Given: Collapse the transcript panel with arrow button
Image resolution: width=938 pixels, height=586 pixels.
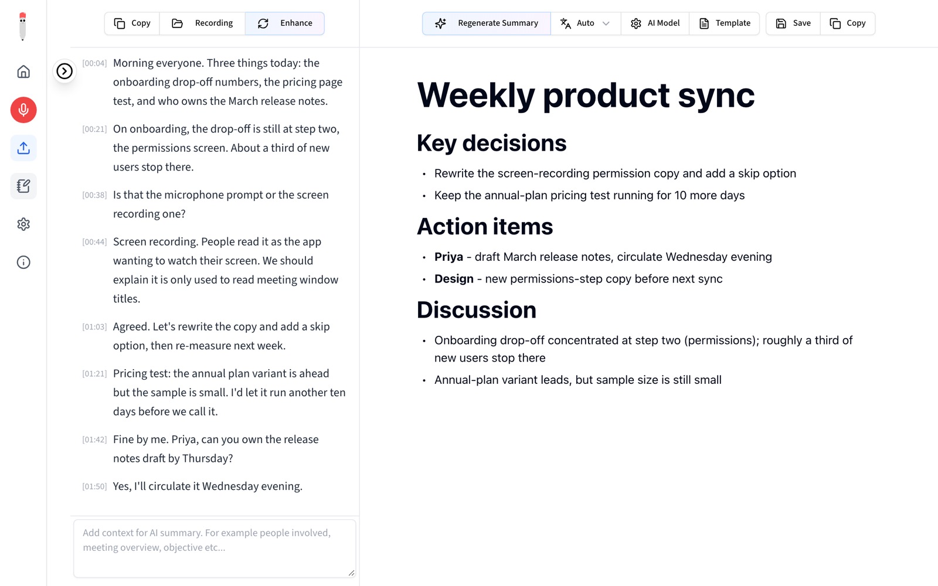Looking at the screenshot, I should pyautogui.click(x=64, y=71).
